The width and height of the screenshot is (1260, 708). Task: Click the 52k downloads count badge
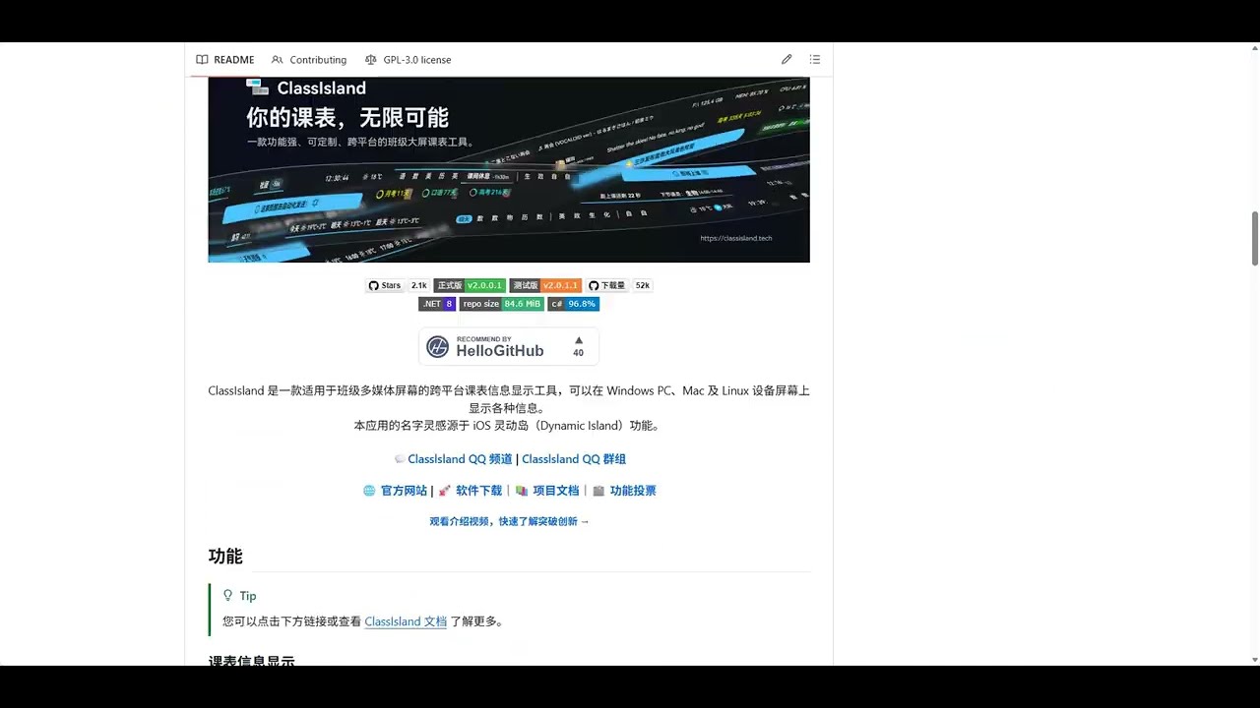[643, 285]
